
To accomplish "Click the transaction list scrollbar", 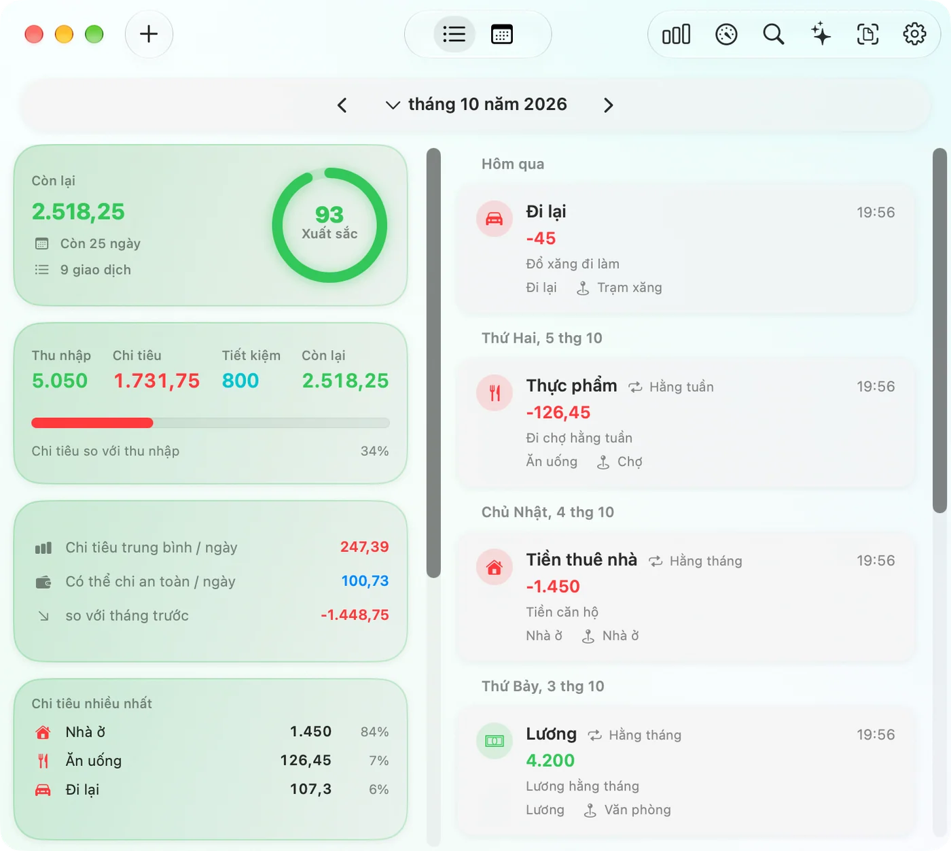I will pyautogui.click(x=939, y=330).
